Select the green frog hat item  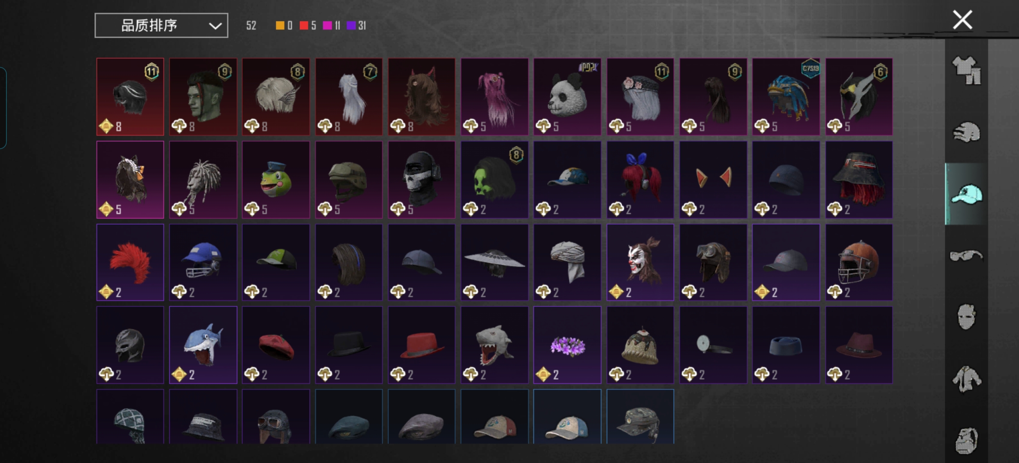[276, 180]
